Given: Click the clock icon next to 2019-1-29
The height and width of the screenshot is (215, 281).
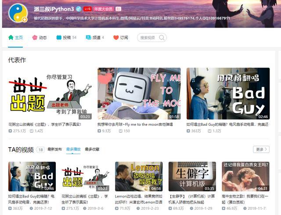Looking at the screenshot, I should pyautogui.click(x=191, y=208).
